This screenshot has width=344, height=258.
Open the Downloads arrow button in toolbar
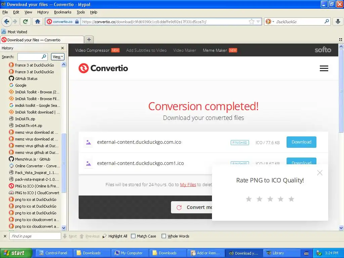click(x=338, y=21)
